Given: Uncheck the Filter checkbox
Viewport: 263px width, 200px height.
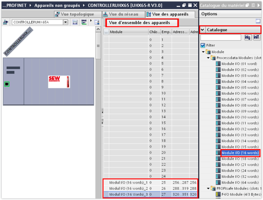Looking at the screenshot, I should click(203, 46).
